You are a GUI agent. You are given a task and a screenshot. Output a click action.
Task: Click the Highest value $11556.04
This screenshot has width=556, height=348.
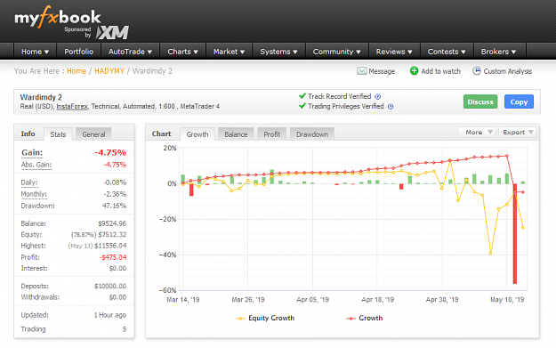pos(110,246)
